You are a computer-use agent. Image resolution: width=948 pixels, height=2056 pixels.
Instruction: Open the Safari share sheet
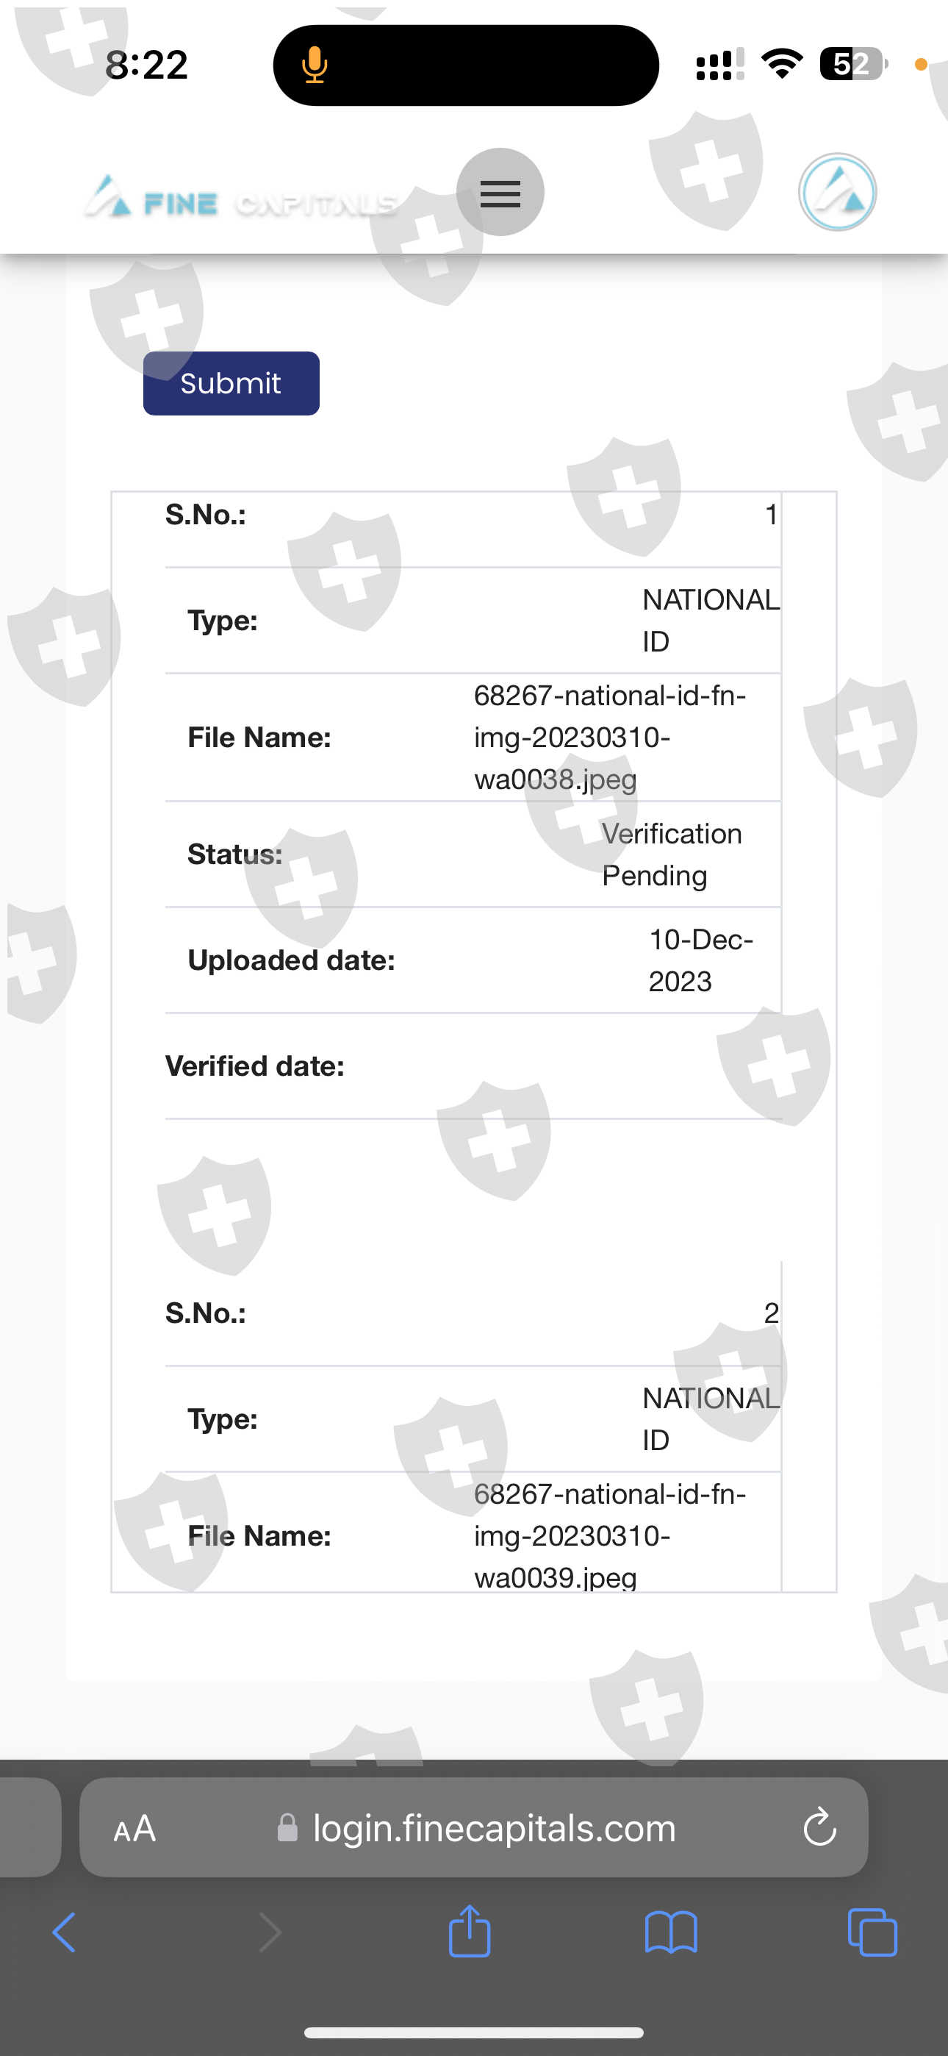click(x=469, y=1931)
